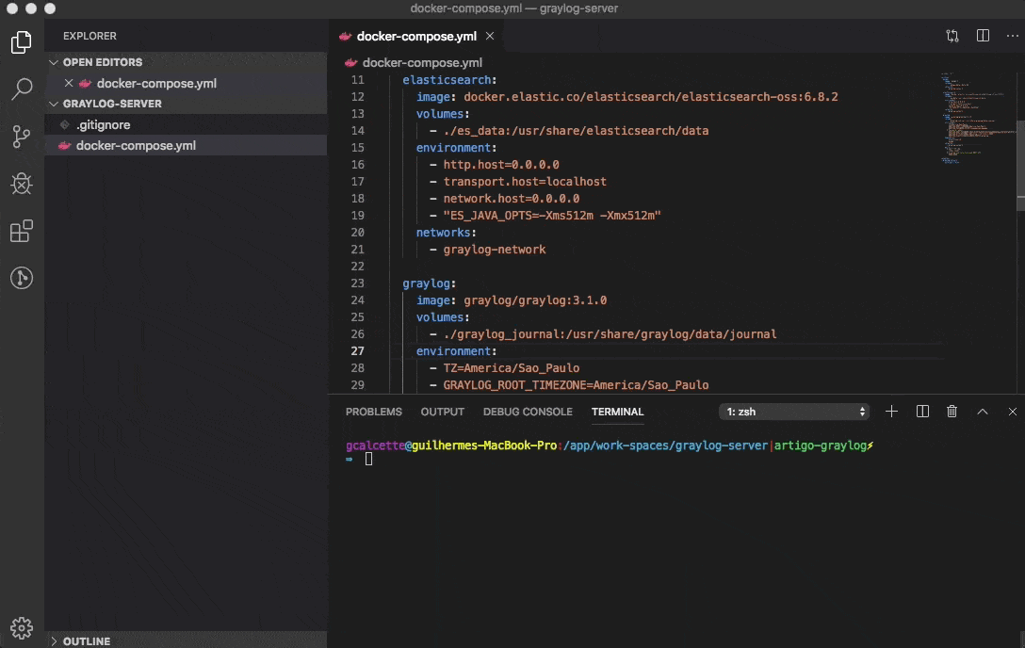Switch to the Output panel tab
This screenshot has height=648, width=1025.
(443, 412)
